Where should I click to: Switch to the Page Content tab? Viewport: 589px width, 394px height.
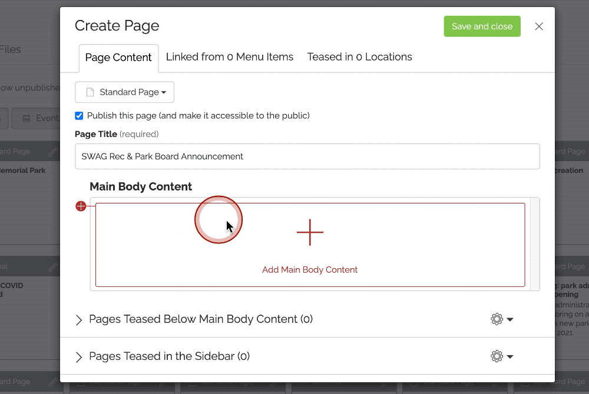point(118,58)
